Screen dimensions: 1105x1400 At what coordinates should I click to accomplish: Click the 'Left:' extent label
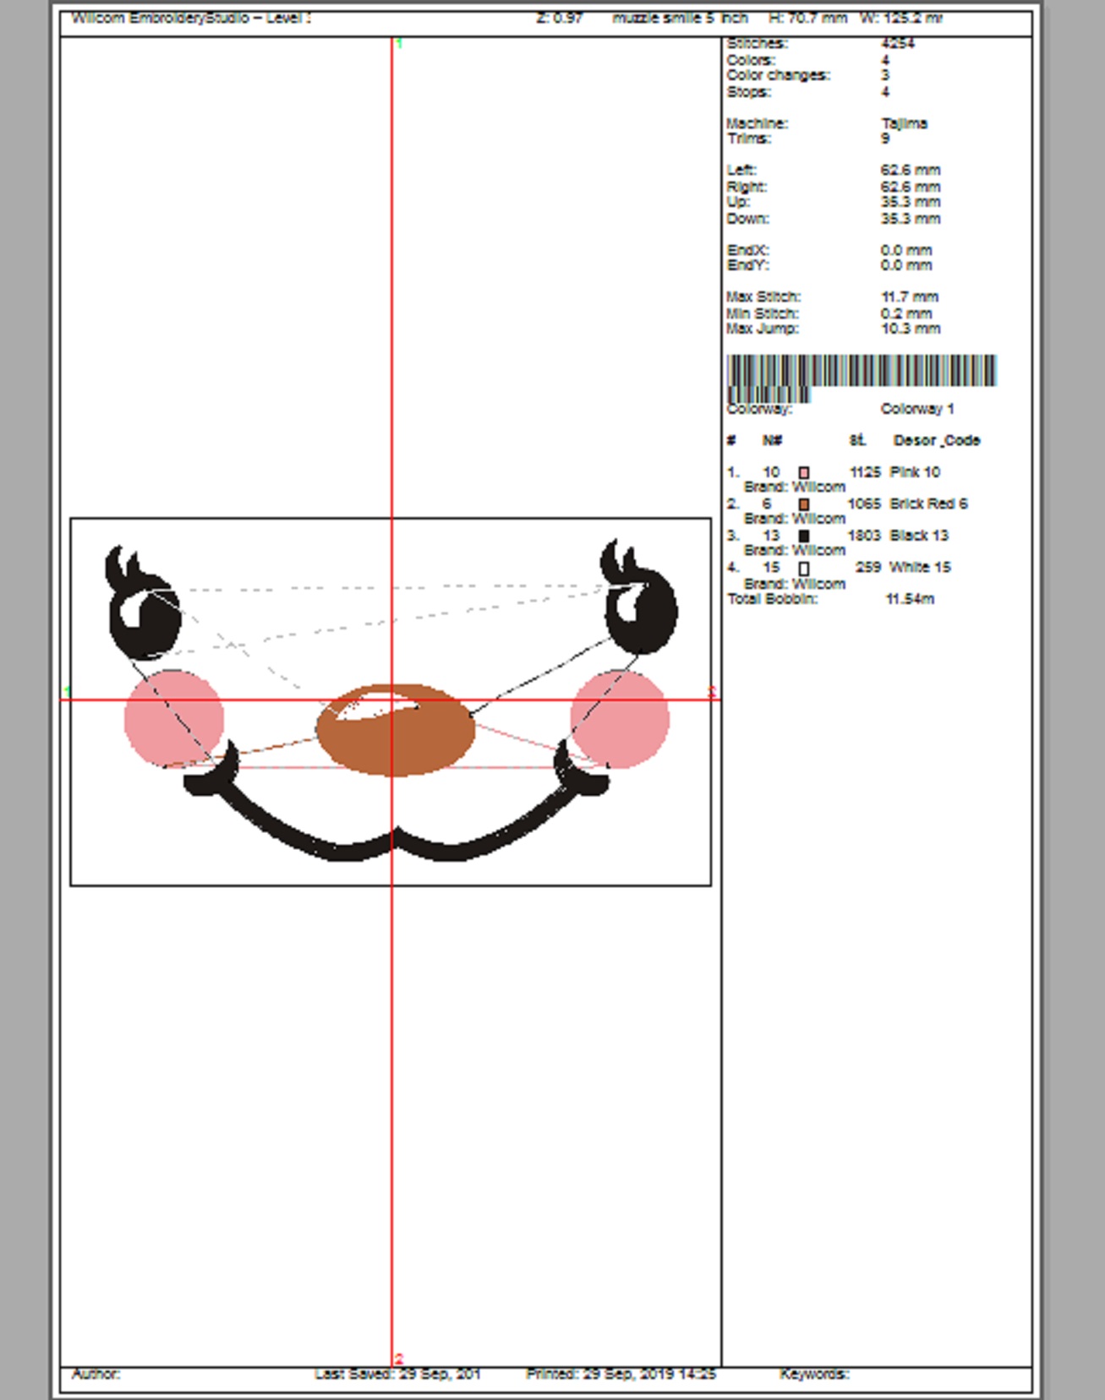(x=741, y=170)
